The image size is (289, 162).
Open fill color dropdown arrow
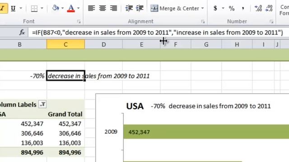[x=62, y=8]
